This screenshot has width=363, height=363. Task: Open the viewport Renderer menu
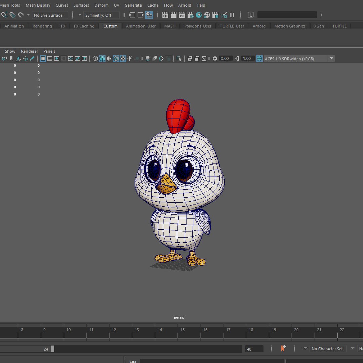[x=29, y=51]
